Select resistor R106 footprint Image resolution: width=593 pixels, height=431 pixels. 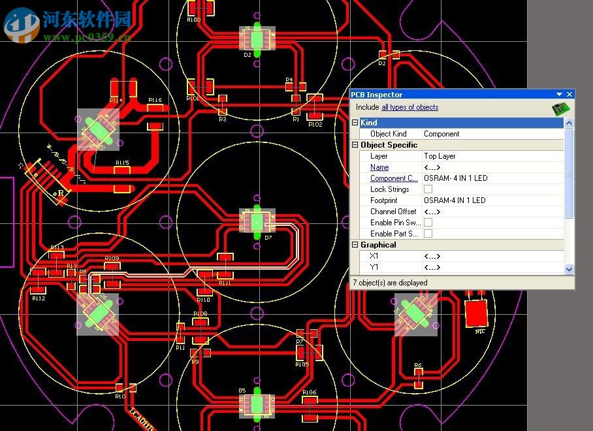click(310, 407)
